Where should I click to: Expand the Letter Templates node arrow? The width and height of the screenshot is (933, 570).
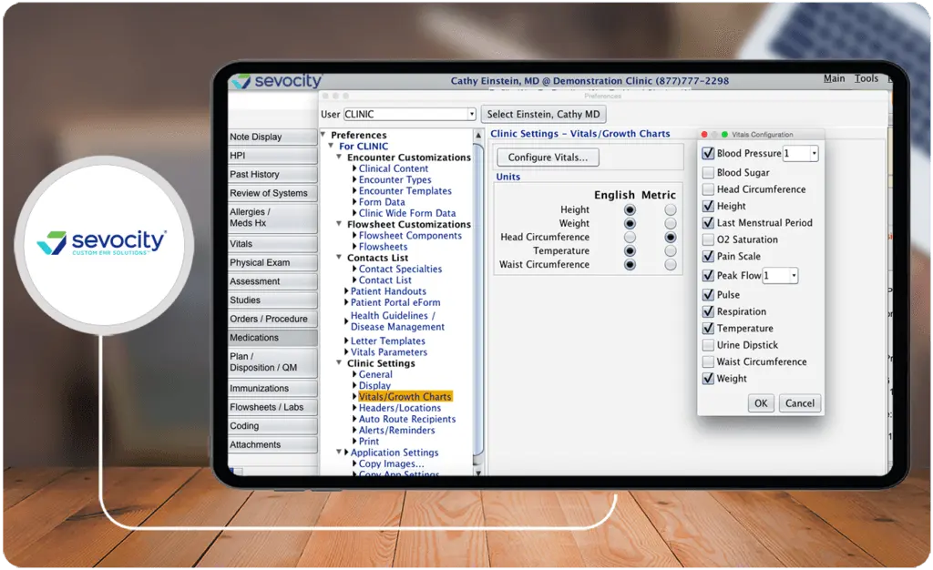point(346,341)
